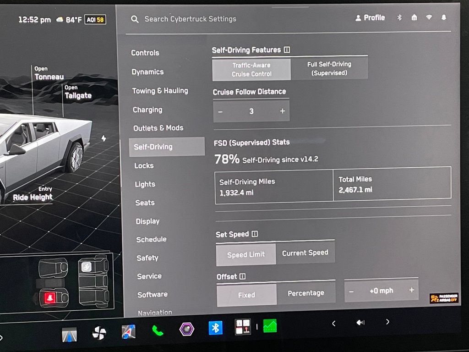Image resolution: width=469 pixels, height=352 pixels.
Task: Tap the AQI 58 air quality badge
Action: point(95,20)
